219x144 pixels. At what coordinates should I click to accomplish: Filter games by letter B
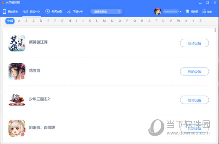26,21
